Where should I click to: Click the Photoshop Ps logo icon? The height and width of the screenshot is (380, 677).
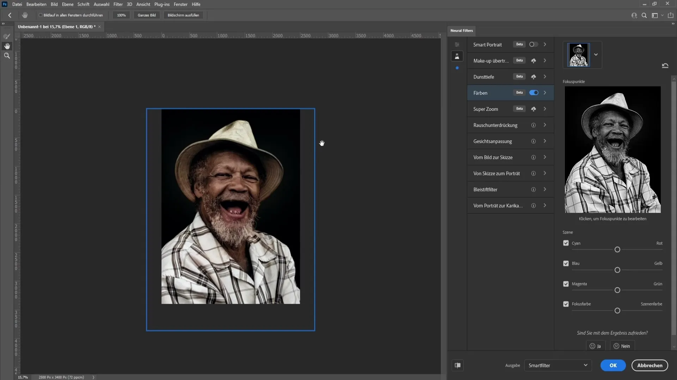(5, 4)
